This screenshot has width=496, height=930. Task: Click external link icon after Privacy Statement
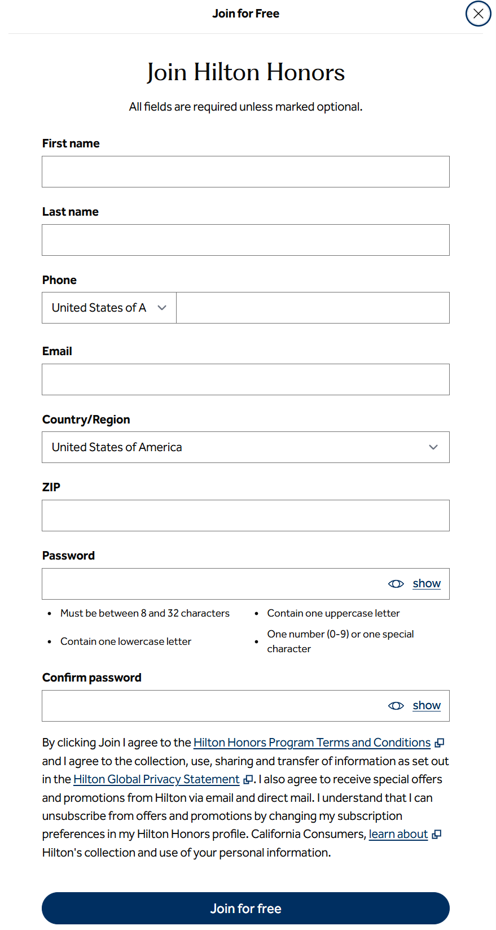click(248, 780)
